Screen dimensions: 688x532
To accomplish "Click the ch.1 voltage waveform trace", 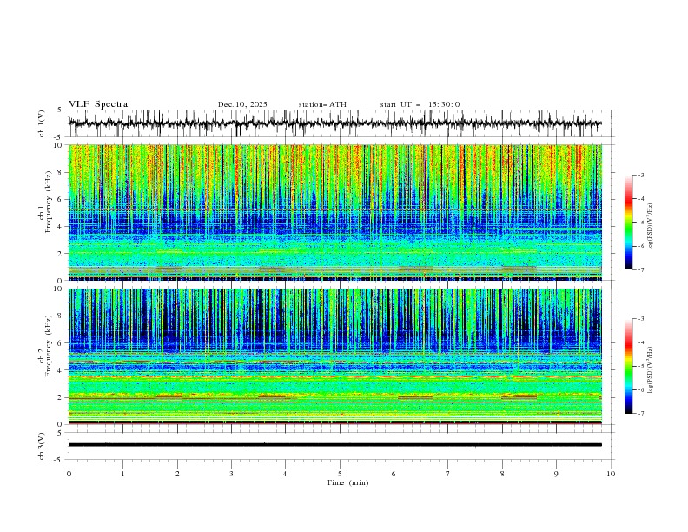I will pos(334,123).
